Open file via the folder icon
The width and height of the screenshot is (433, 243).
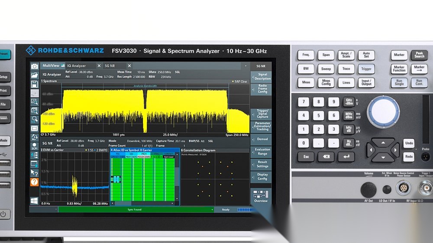(x=35, y=75)
